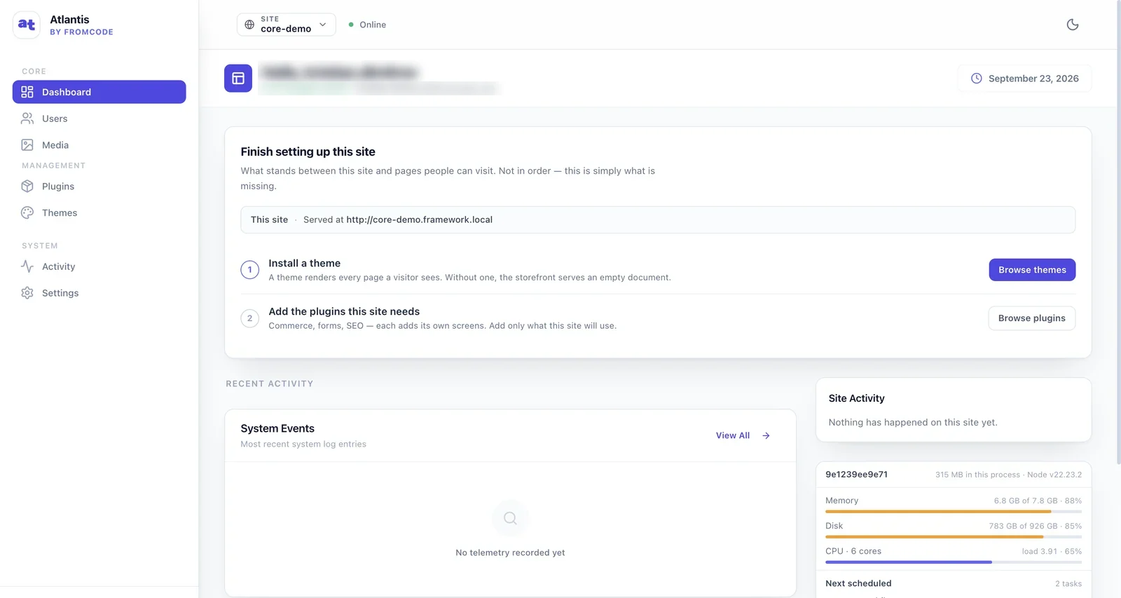Click the Activity pulse icon
The width and height of the screenshot is (1121, 598).
[x=27, y=266]
